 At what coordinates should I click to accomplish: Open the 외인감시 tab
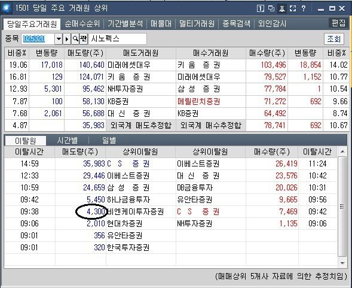point(272,24)
